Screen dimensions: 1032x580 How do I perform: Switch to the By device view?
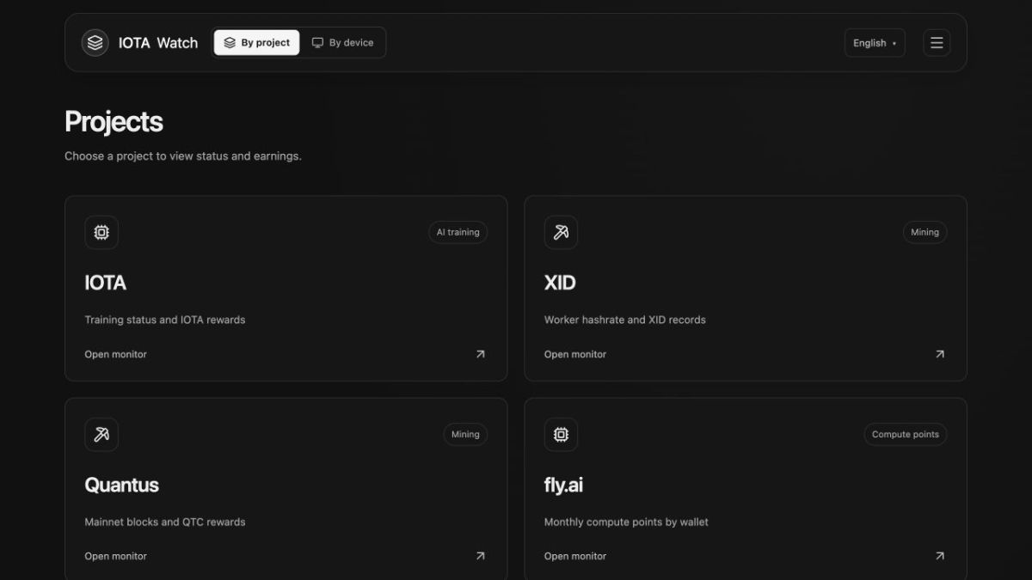click(342, 43)
